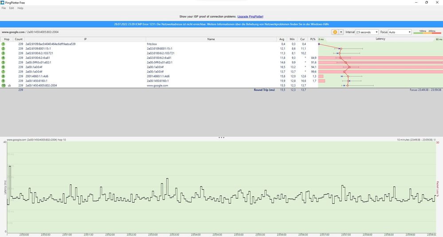Open the Edit menu
Screen dimensions: 443x237
point(12,8)
